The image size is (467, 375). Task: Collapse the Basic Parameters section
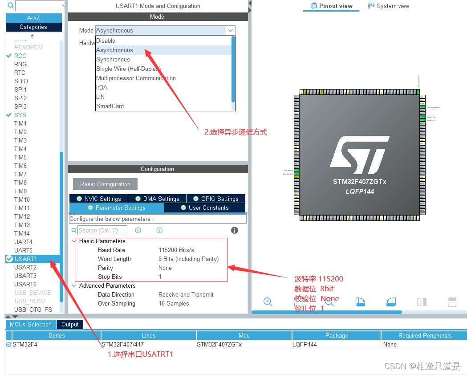click(73, 241)
